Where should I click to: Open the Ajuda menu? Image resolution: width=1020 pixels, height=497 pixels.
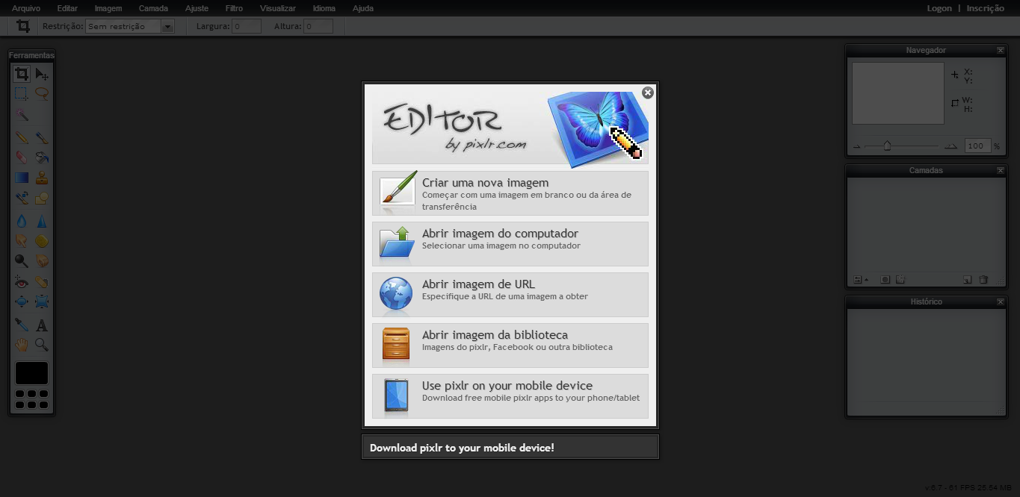(363, 8)
